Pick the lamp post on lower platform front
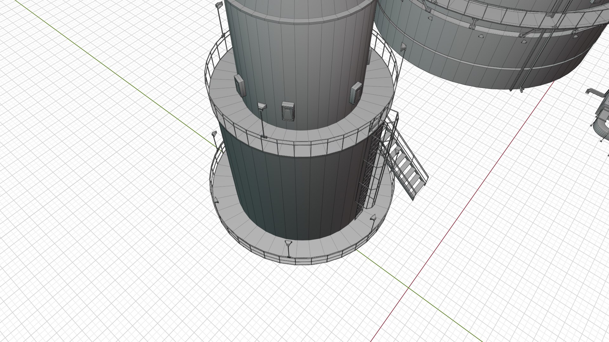The image size is (609, 342). 288,249
